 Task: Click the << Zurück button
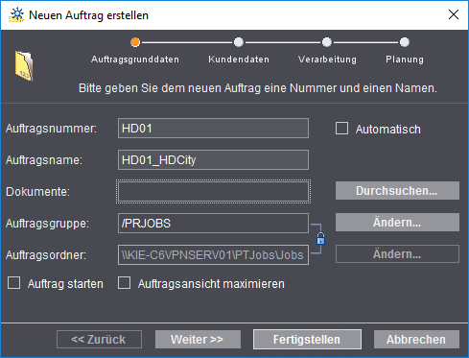click(99, 340)
